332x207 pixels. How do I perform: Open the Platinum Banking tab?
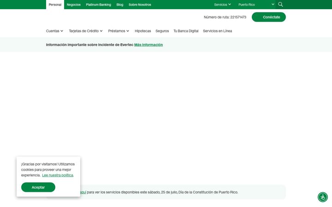(x=99, y=5)
